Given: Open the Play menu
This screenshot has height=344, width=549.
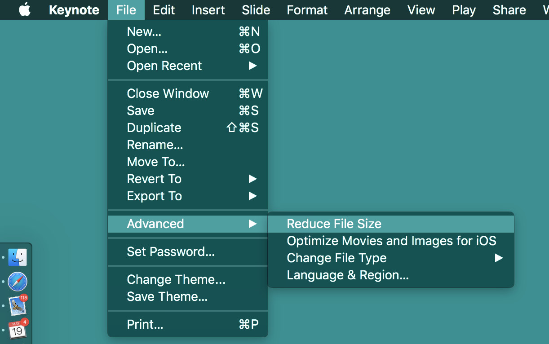Looking at the screenshot, I should coord(464,10).
